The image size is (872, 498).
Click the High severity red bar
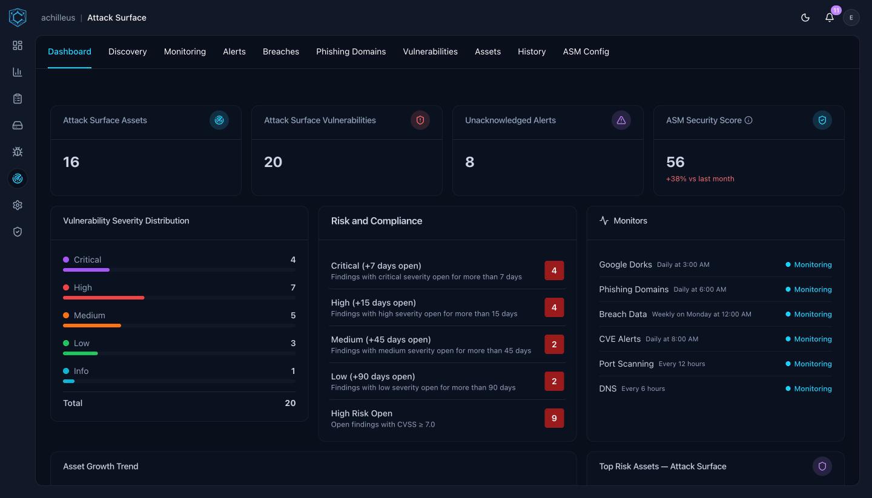104,298
